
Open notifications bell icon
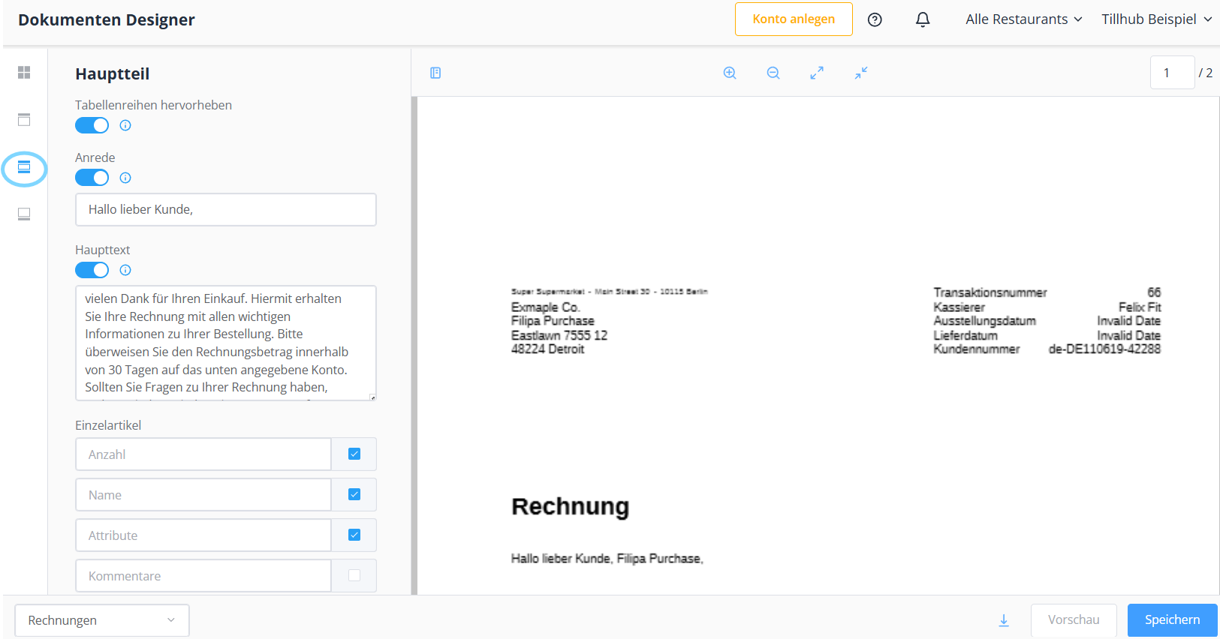pyautogui.click(x=923, y=19)
